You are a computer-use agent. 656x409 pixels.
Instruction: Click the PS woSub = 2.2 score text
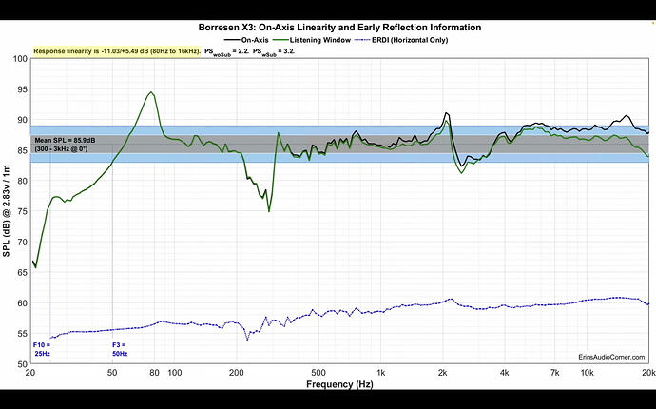(227, 52)
